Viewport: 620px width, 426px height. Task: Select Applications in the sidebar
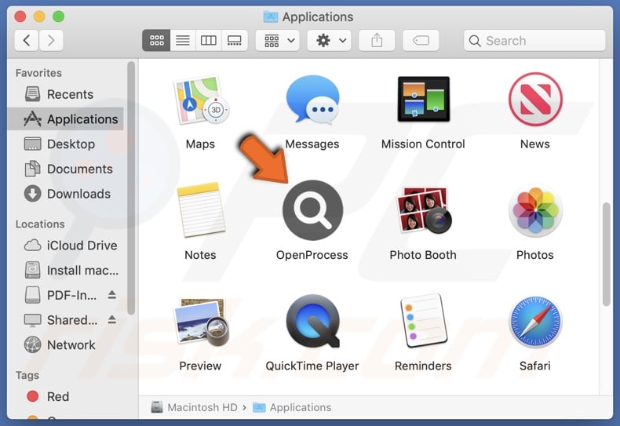click(x=65, y=119)
